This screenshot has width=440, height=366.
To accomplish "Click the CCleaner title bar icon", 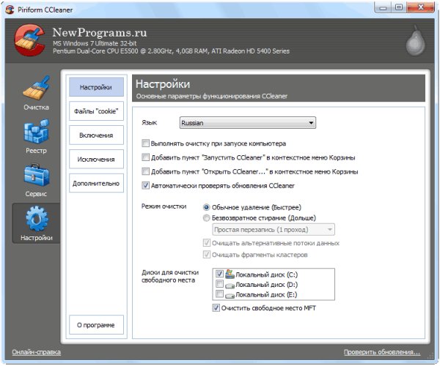I will [x=10, y=10].
